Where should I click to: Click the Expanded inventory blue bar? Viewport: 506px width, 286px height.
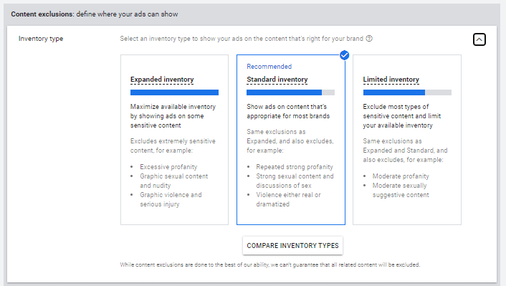174,92
